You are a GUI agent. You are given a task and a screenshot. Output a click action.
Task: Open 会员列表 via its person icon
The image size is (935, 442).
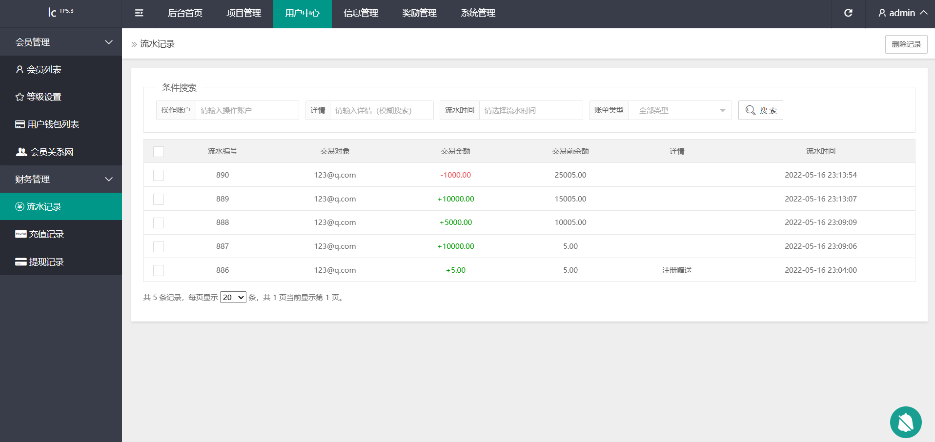click(x=20, y=70)
